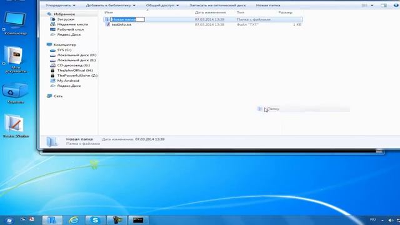This screenshot has height=225, width=400.
Task: Open Рабочий стол in favorites
Action: [70, 29]
